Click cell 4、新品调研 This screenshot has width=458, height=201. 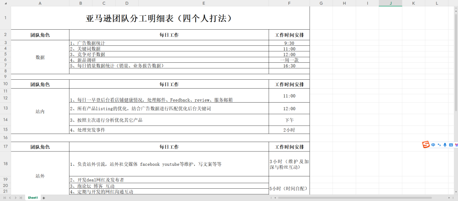169,60
